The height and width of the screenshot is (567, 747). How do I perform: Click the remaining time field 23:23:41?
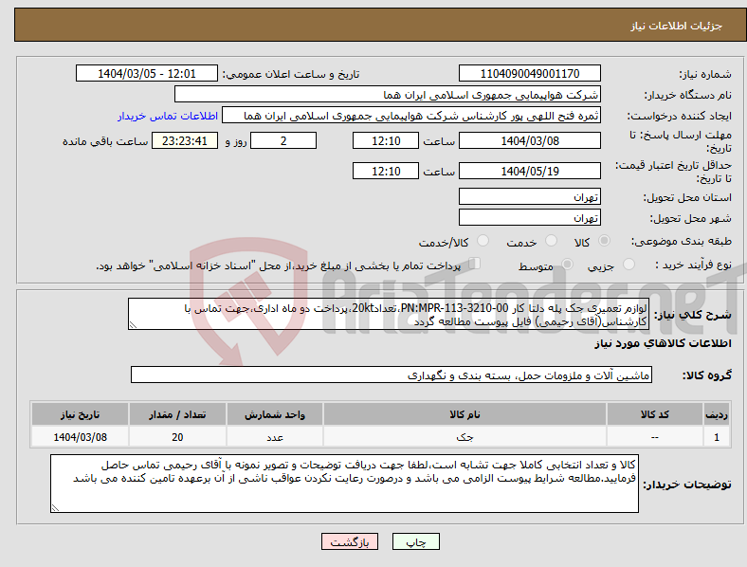coord(185,140)
